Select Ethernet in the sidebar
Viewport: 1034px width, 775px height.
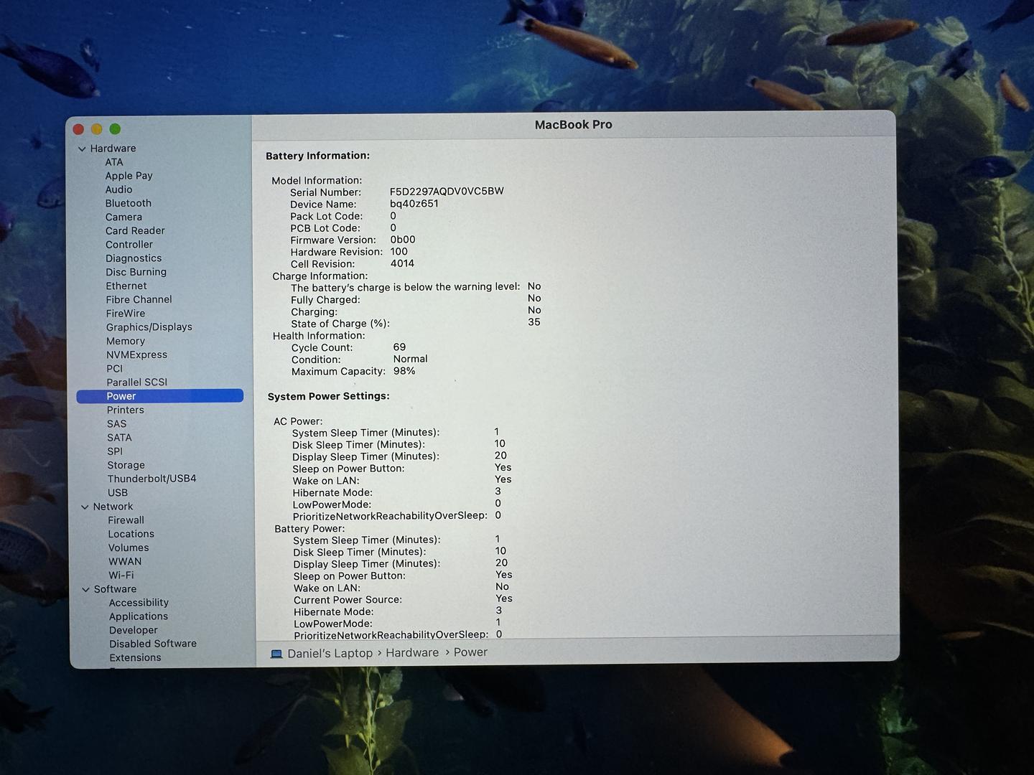click(126, 286)
